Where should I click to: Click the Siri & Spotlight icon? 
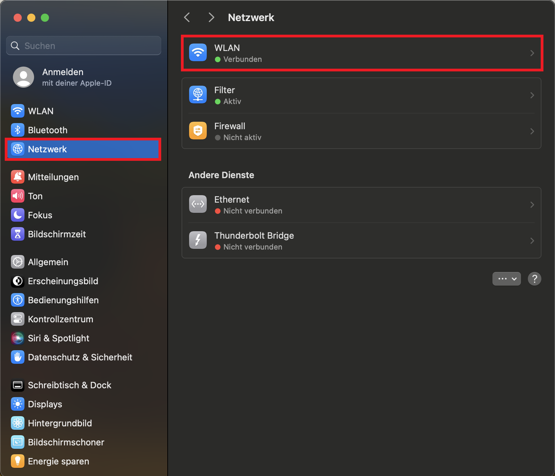click(x=18, y=338)
